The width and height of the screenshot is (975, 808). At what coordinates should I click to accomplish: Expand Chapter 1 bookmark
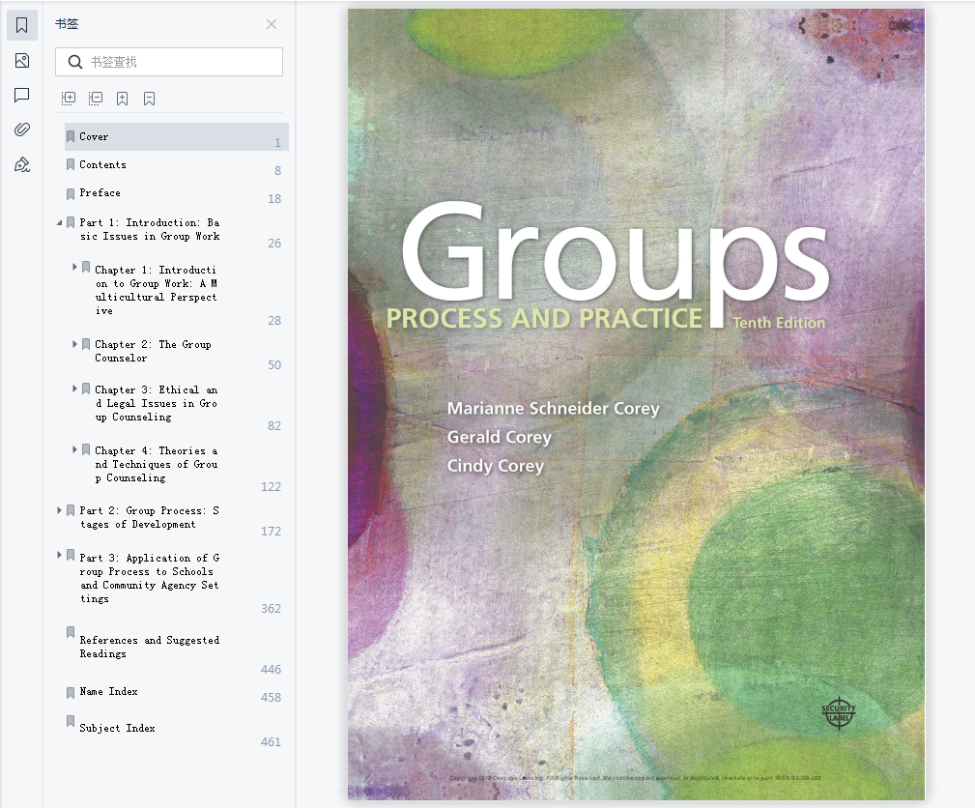74,267
